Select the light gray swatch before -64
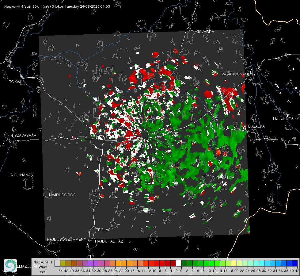The height and width of the screenshot is (276, 300). (x=57, y=263)
